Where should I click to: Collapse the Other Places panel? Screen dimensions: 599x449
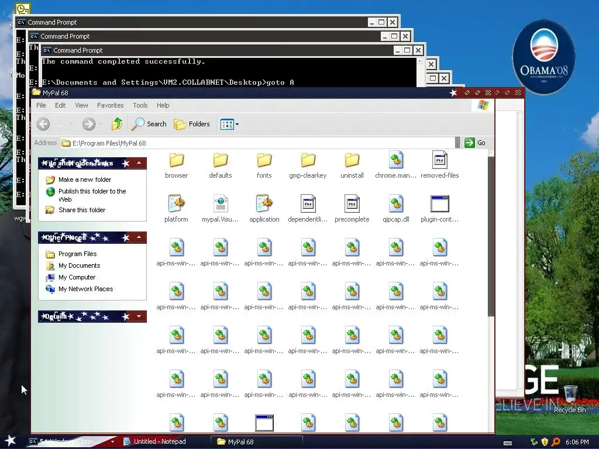click(139, 237)
